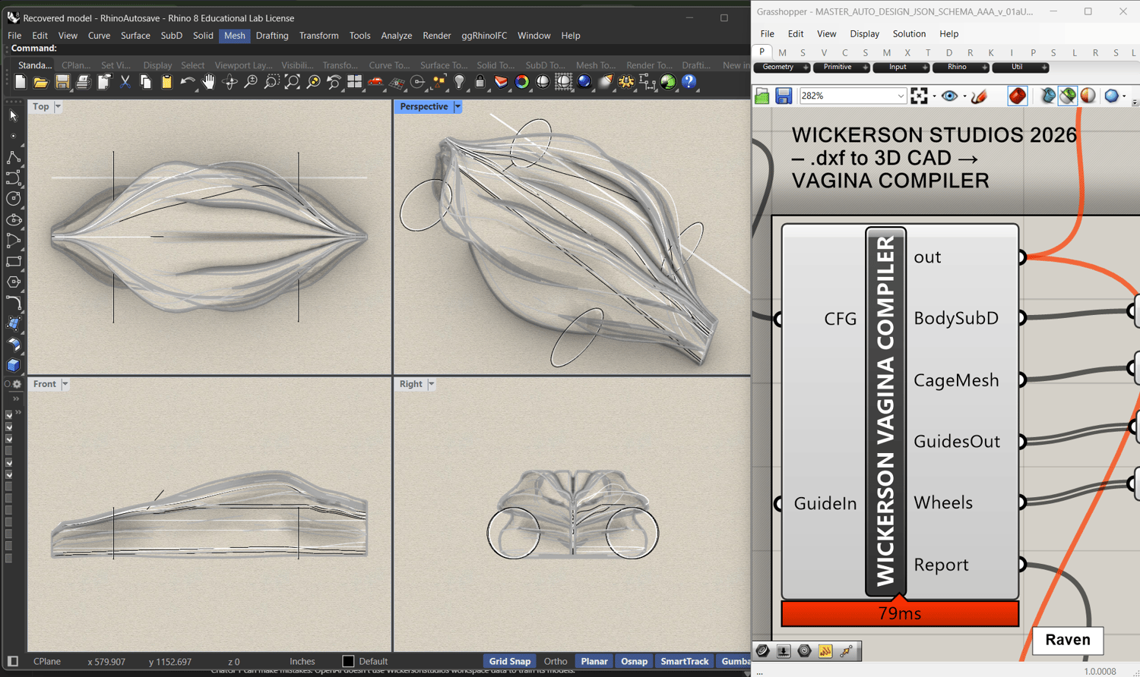Toggle SmartTrack in status bar
The image size is (1140, 677).
click(x=684, y=661)
